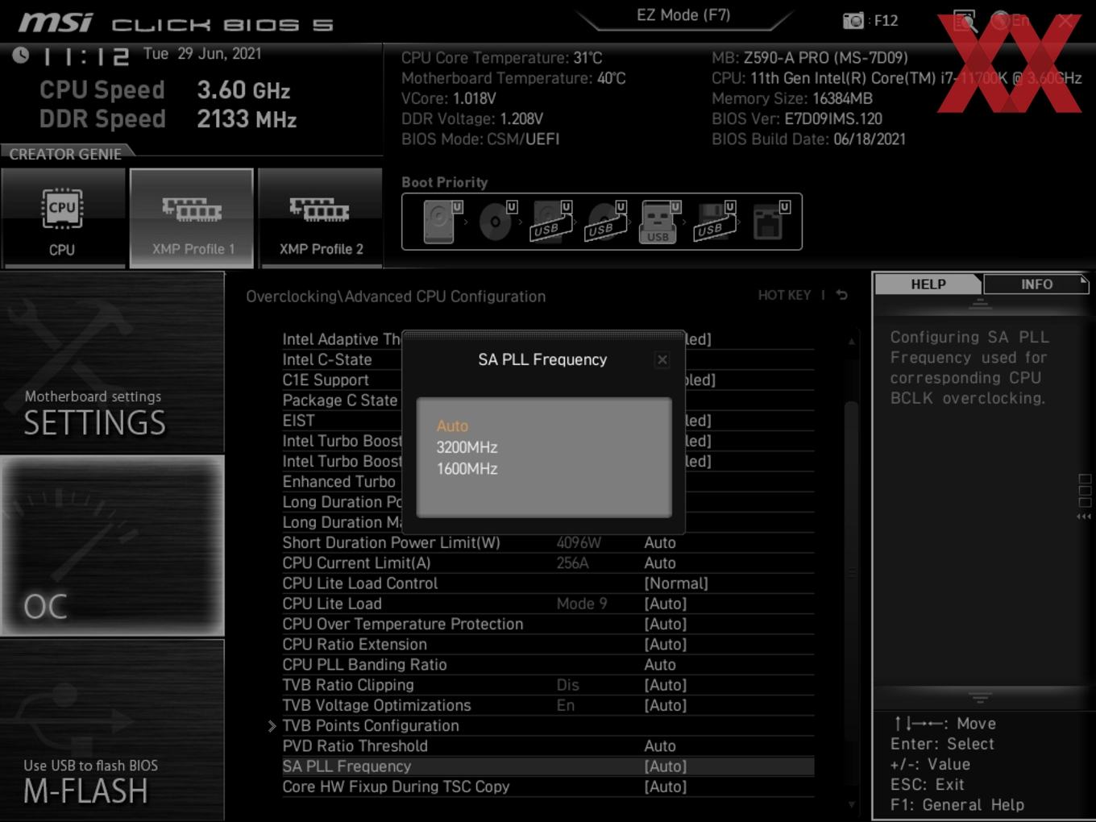Select Intel C-State row label
The height and width of the screenshot is (822, 1096).
pos(327,360)
